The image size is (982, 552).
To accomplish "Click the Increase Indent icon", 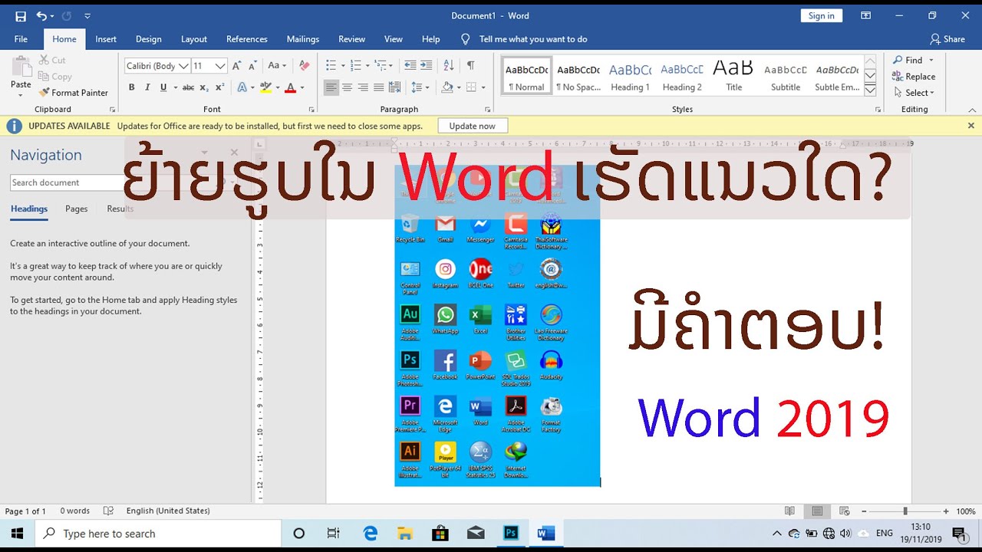I will click(428, 66).
